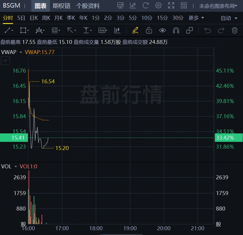Open the VOL indicator dropdown arrow

click(16, 167)
